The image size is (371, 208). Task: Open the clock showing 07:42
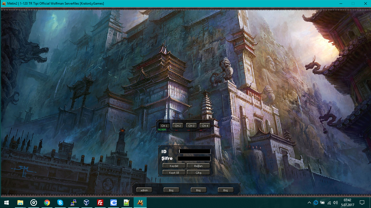[x=348, y=203]
